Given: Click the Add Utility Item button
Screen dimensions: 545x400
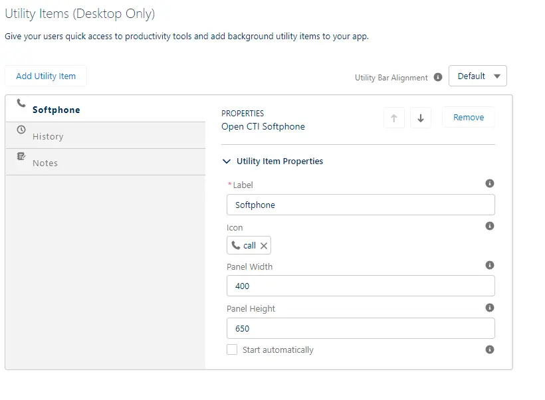Looking at the screenshot, I should [x=46, y=76].
